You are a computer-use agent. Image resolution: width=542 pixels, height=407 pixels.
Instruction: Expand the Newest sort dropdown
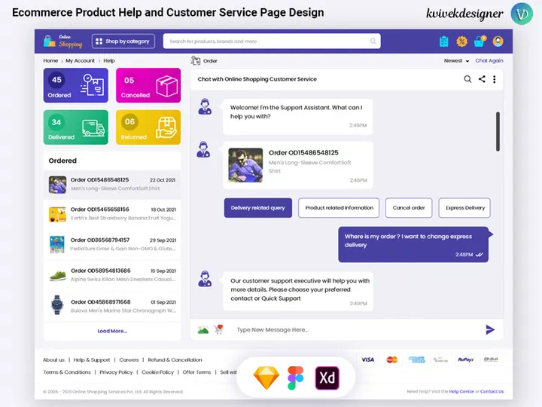[x=456, y=60]
